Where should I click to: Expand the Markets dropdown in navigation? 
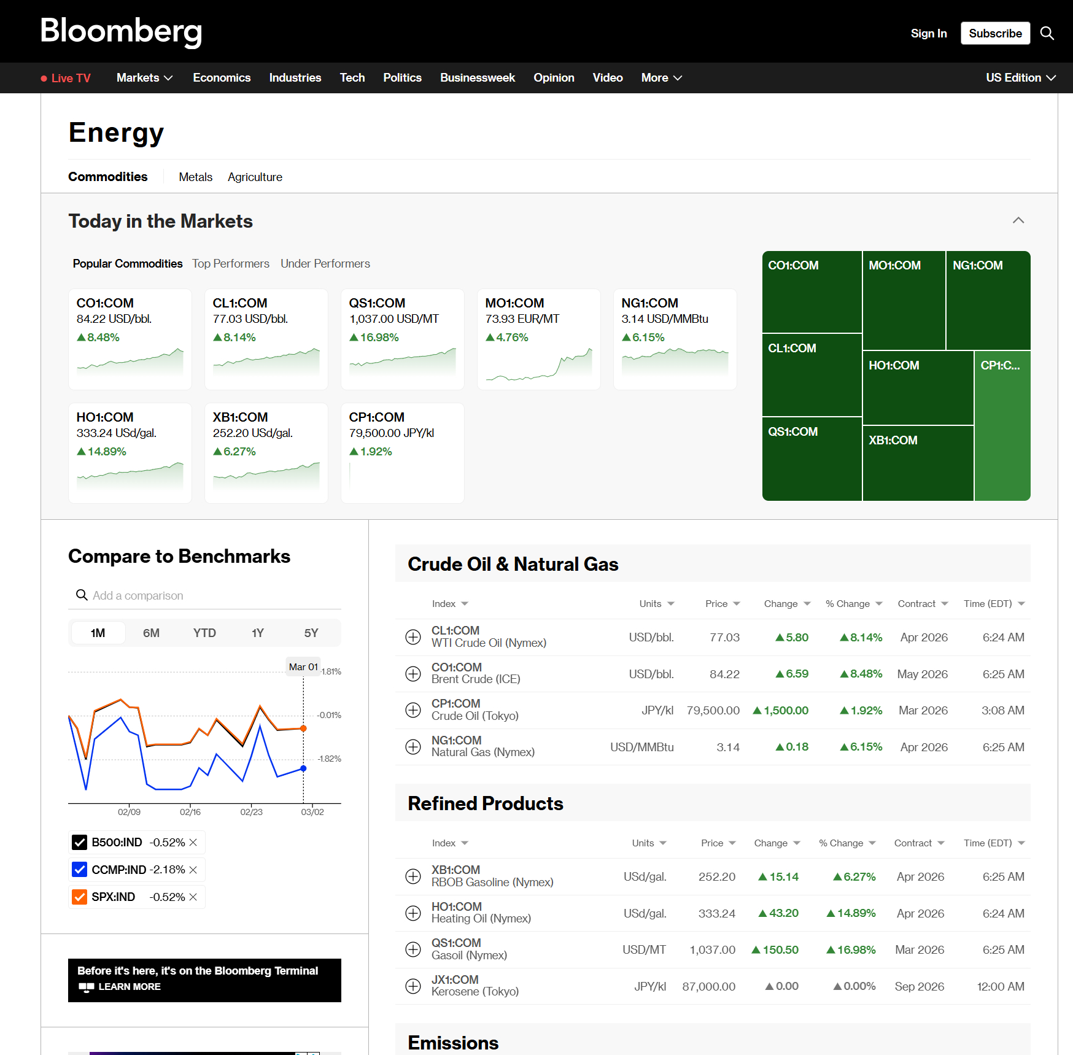tap(144, 78)
